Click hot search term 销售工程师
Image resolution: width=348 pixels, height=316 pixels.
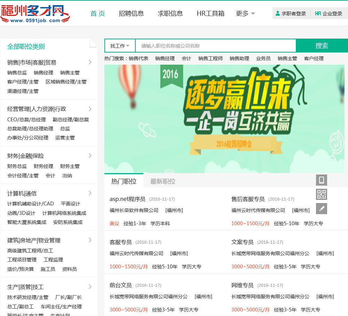[x=211, y=58]
